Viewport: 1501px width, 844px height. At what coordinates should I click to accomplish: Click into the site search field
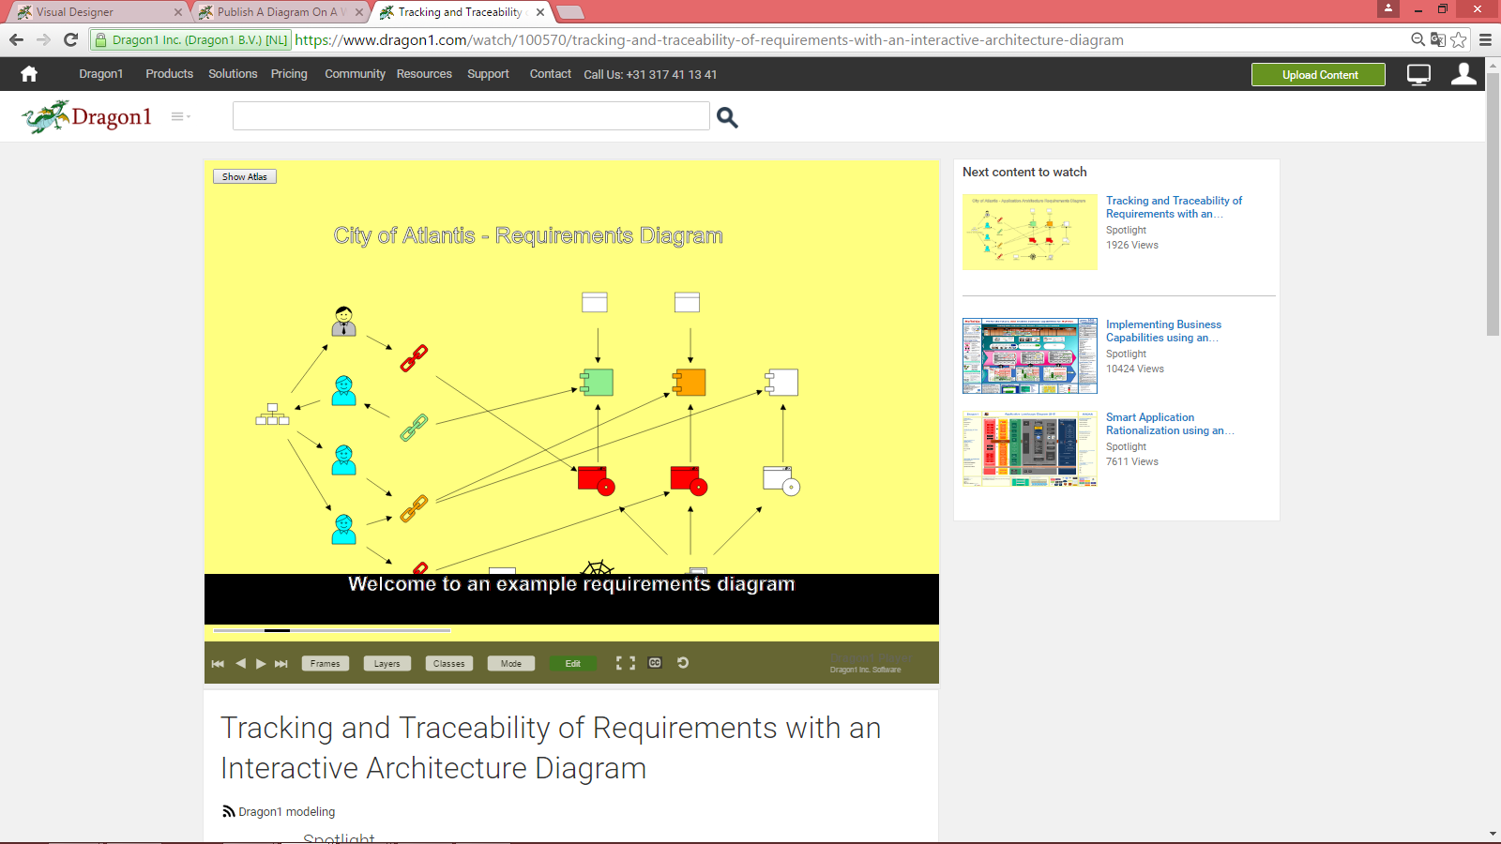point(471,116)
